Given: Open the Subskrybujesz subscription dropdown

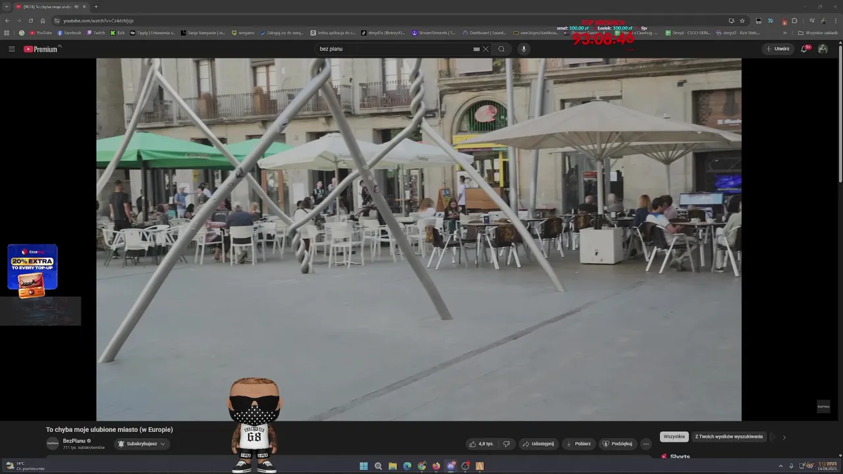Looking at the screenshot, I should pyautogui.click(x=142, y=444).
